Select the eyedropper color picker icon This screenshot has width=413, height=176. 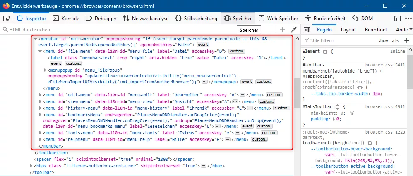click(293, 30)
